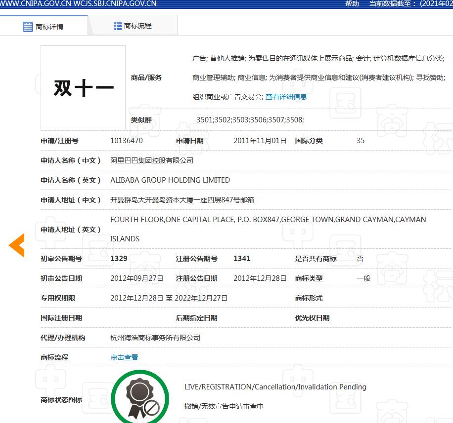The width and height of the screenshot is (453, 423).
Task: Click applicant name 阿里巴巴集团控股有限公司
Action: tap(152, 160)
